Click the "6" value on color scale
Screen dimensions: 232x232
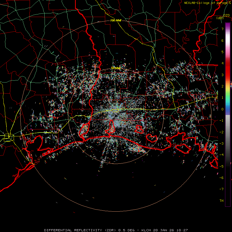[x=222, y=40]
